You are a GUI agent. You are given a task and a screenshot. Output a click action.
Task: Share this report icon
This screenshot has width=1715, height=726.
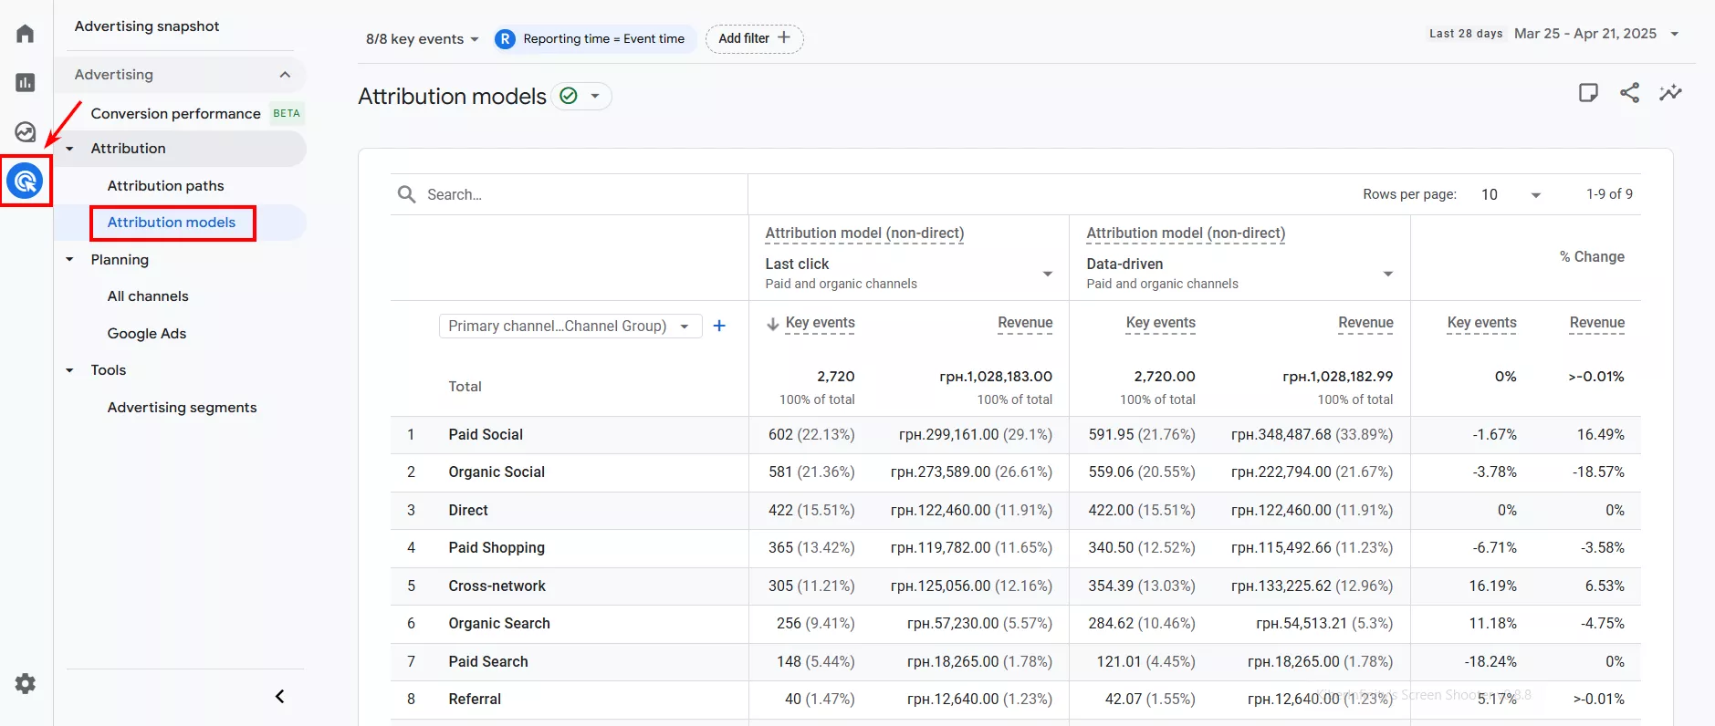[1629, 92]
